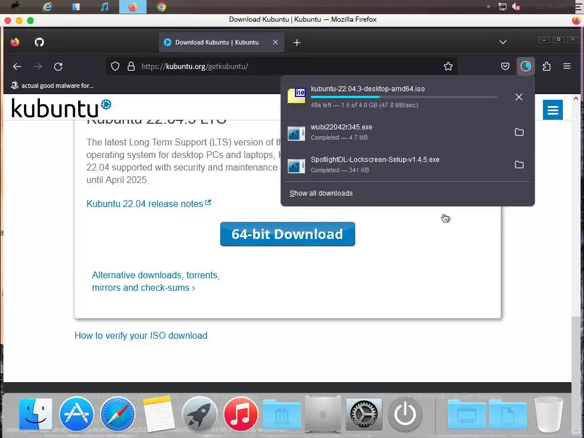Click the music note app in top bar

[105, 7]
